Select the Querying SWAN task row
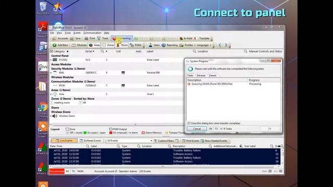This screenshot has width=333, height=187. click(x=234, y=84)
